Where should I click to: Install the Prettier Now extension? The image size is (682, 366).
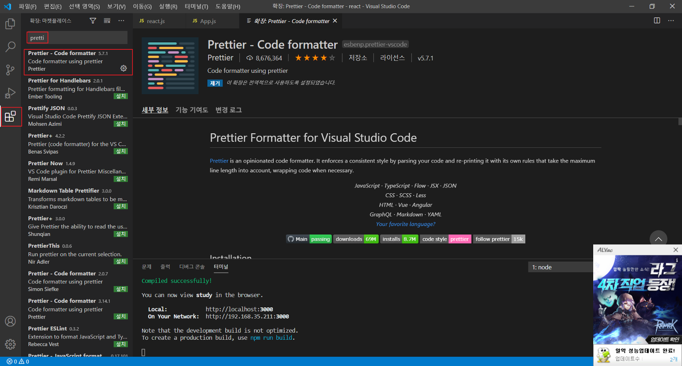click(x=121, y=179)
